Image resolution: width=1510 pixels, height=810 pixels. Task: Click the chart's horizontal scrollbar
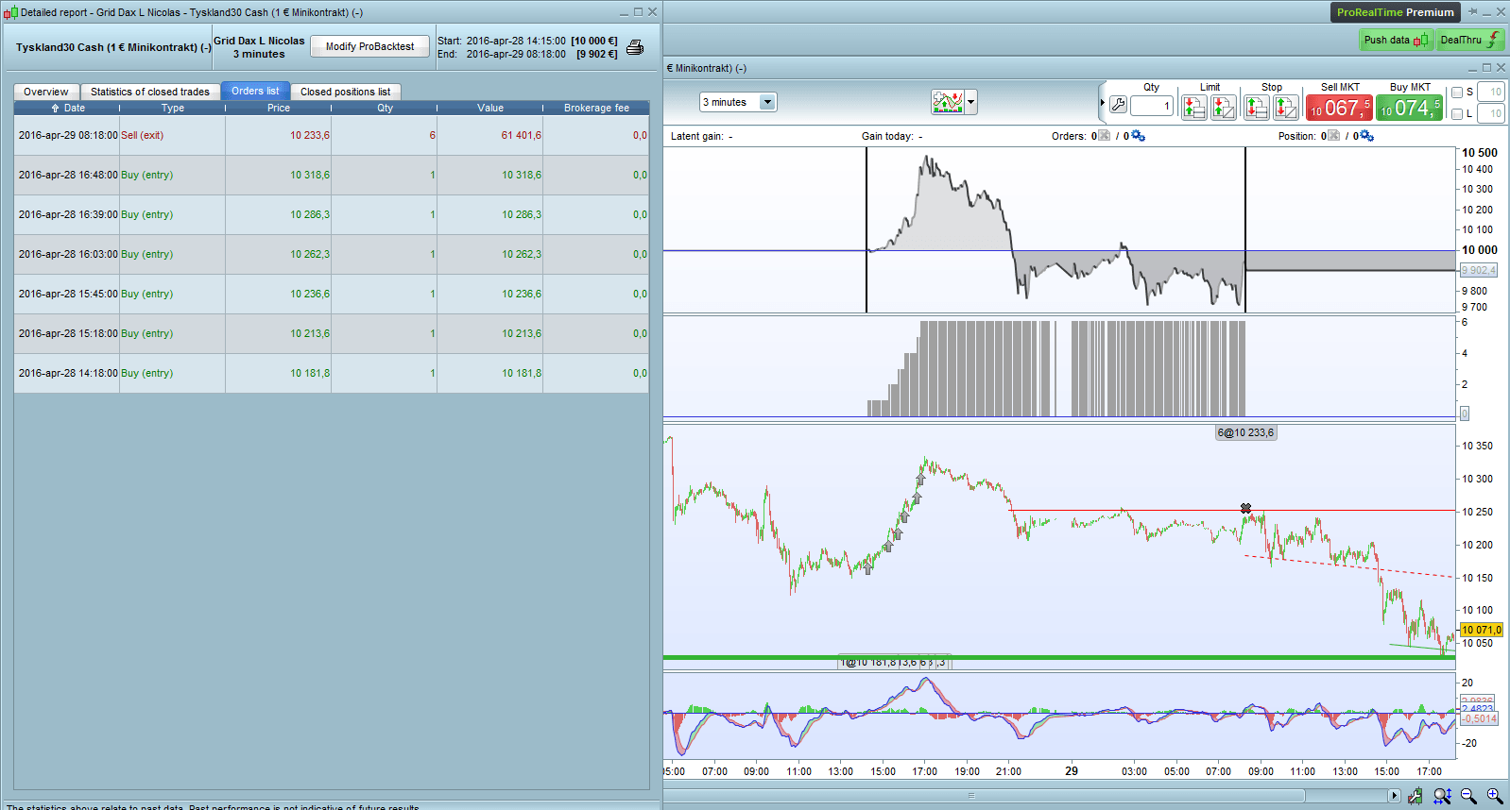click(x=970, y=796)
